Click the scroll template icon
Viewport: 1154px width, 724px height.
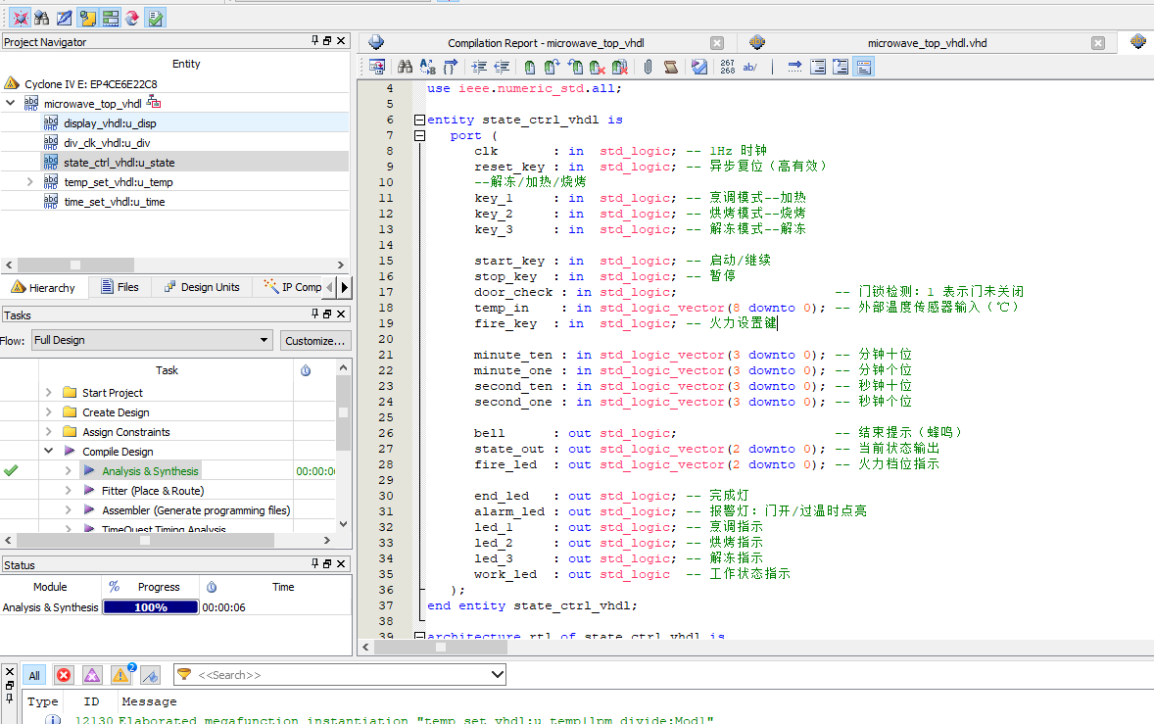tap(670, 67)
